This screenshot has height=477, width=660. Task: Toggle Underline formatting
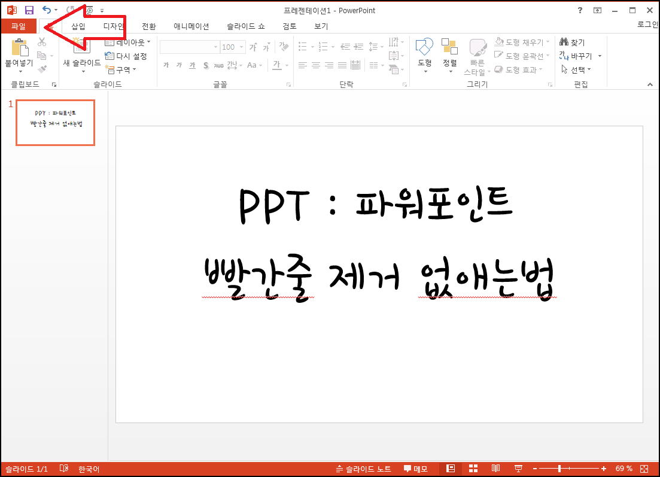click(192, 65)
